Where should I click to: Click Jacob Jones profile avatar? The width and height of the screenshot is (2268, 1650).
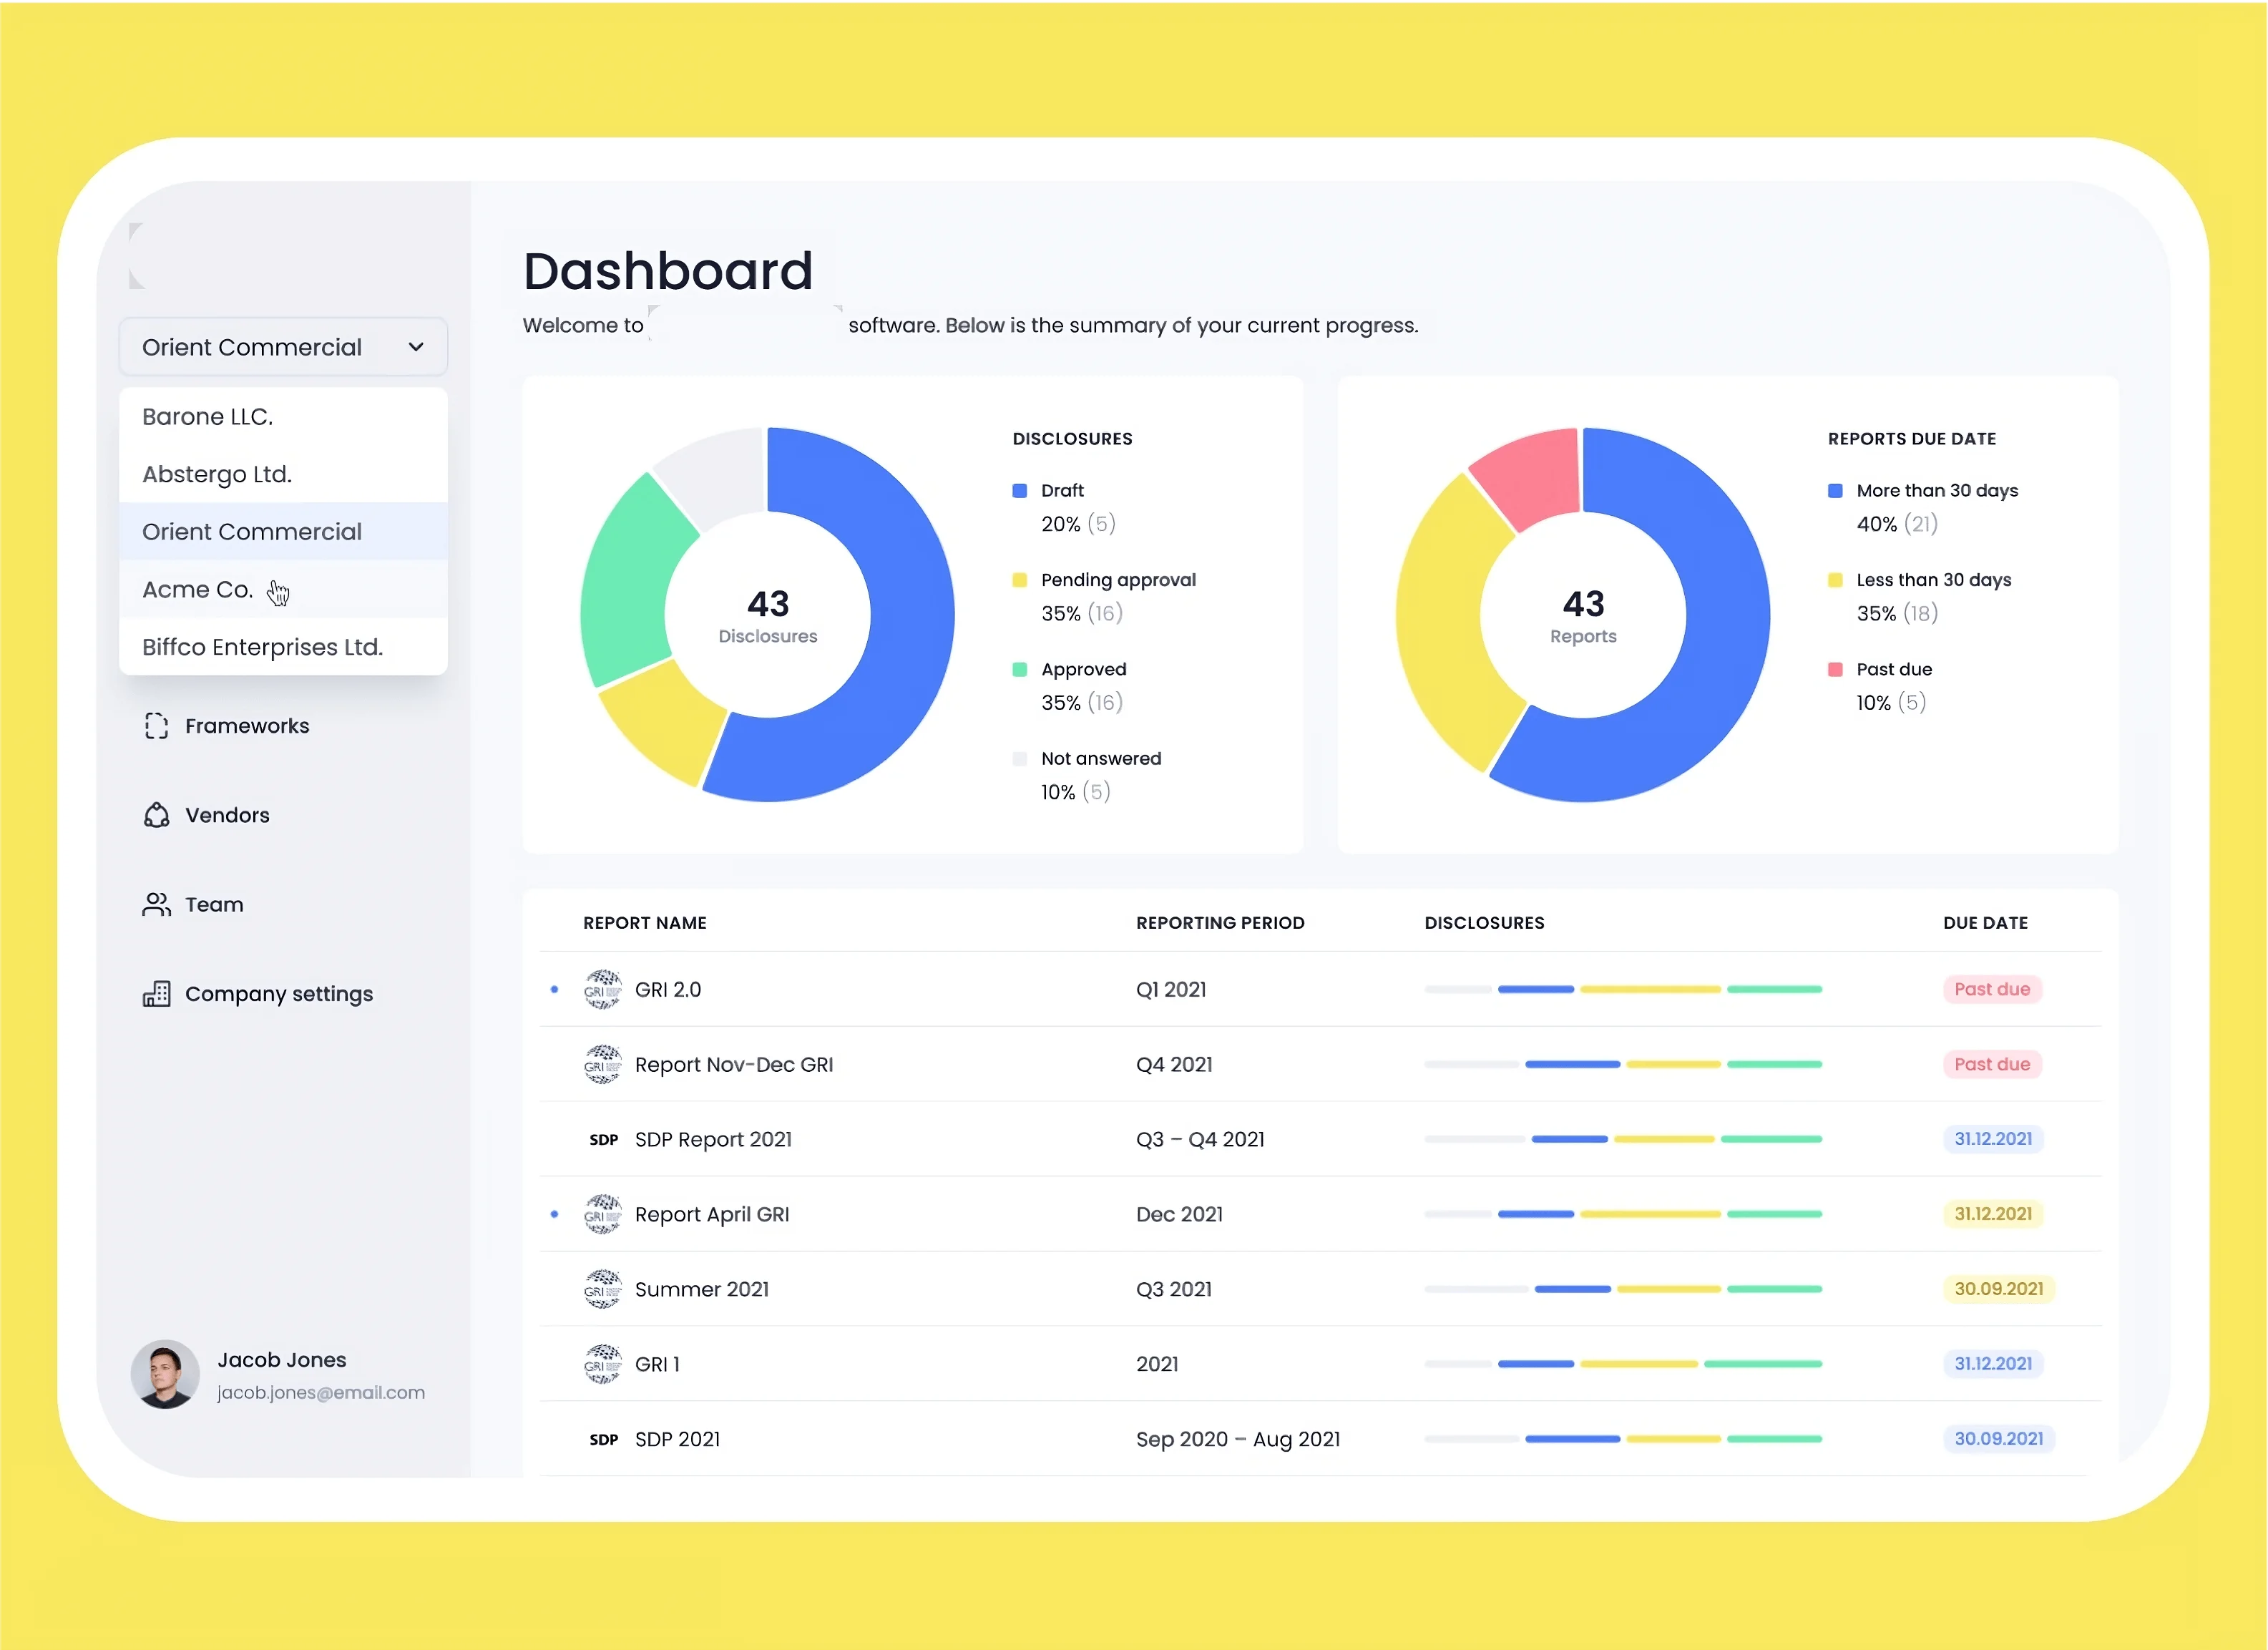pos(165,1374)
